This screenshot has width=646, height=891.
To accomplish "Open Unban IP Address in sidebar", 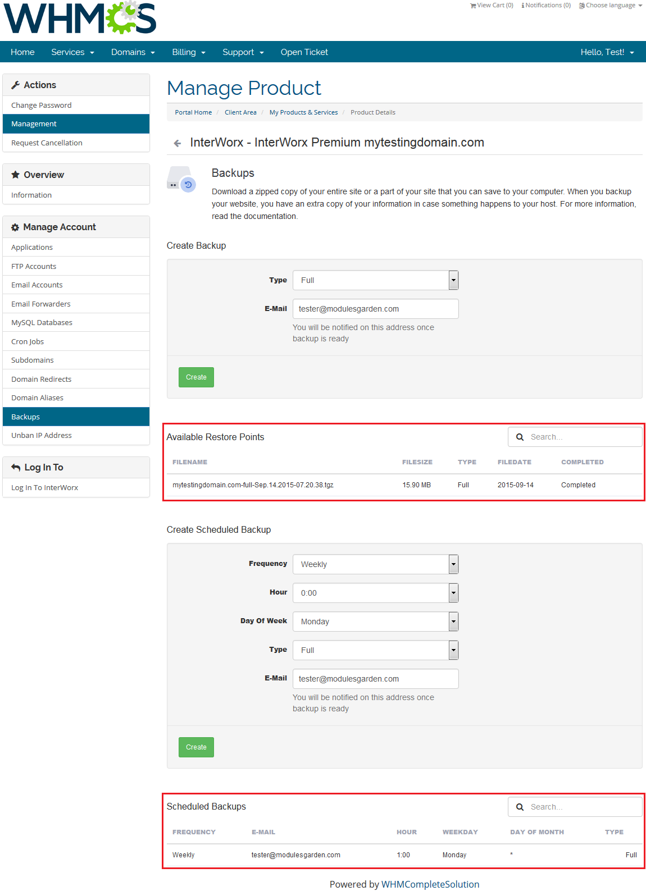I will (76, 435).
